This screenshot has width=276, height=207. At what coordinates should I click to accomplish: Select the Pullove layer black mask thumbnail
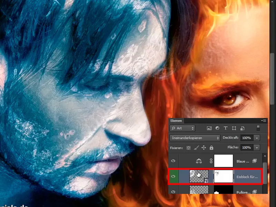tap(224, 190)
